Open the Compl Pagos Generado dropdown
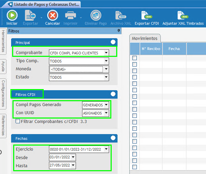The height and width of the screenshot is (174, 206). [x=106, y=105]
